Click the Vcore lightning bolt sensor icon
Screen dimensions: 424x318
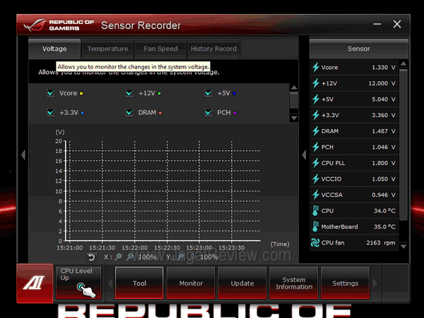(316, 67)
